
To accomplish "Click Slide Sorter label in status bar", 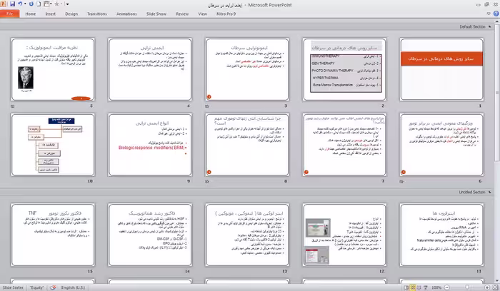I will (x=13, y=287).
